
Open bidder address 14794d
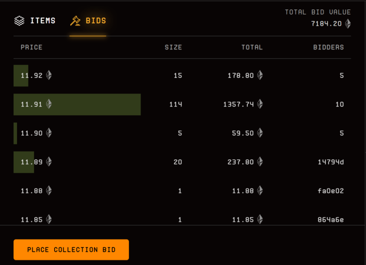[x=331, y=162]
